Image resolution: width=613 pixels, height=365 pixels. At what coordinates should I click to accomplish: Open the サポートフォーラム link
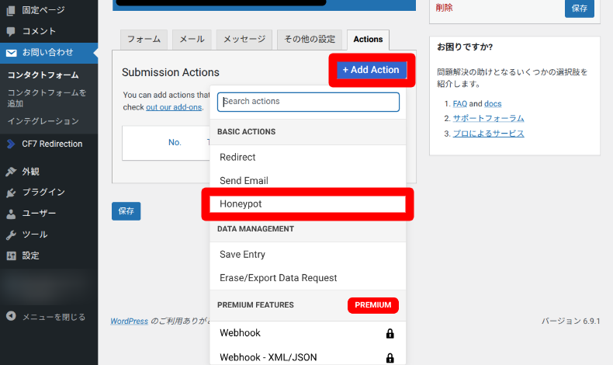pos(488,118)
